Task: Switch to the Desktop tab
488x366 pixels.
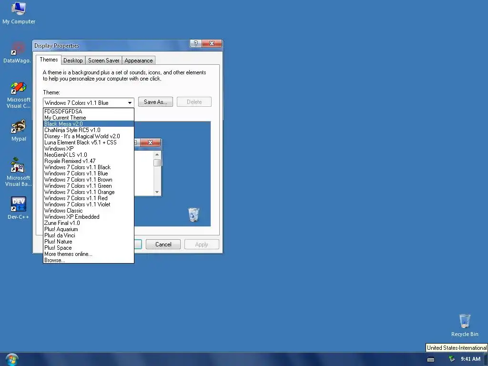Action: click(73, 61)
